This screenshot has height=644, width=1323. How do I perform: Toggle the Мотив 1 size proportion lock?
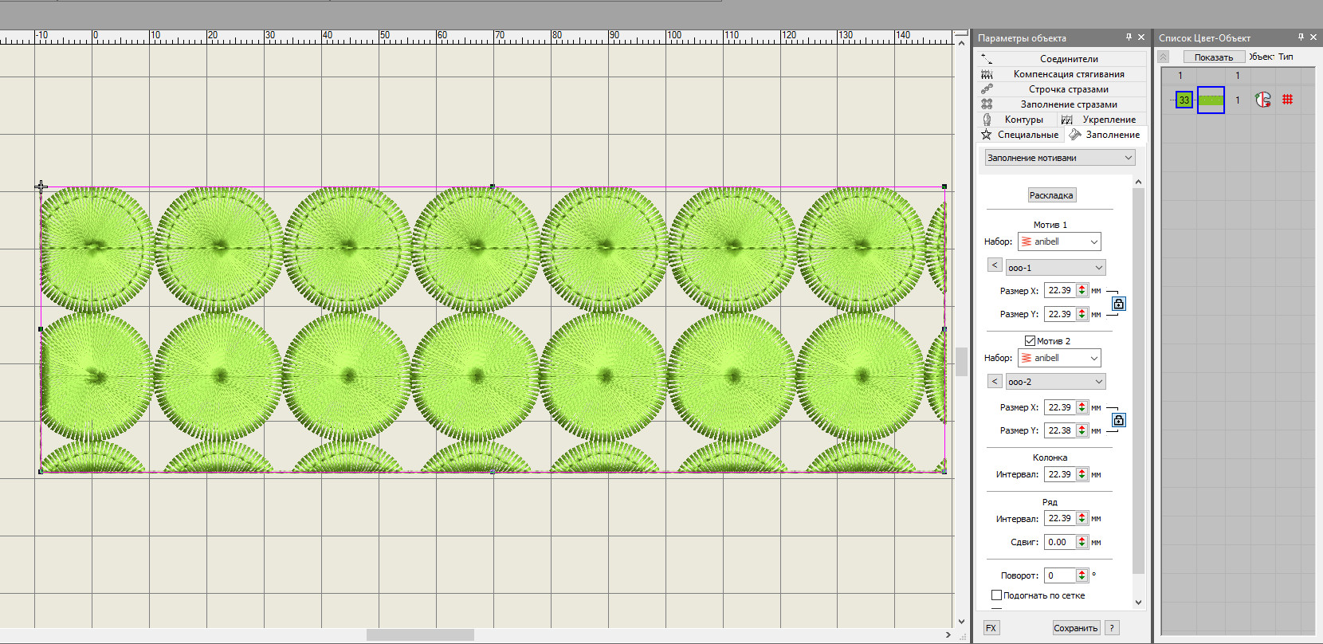[x=1119, y=304]
